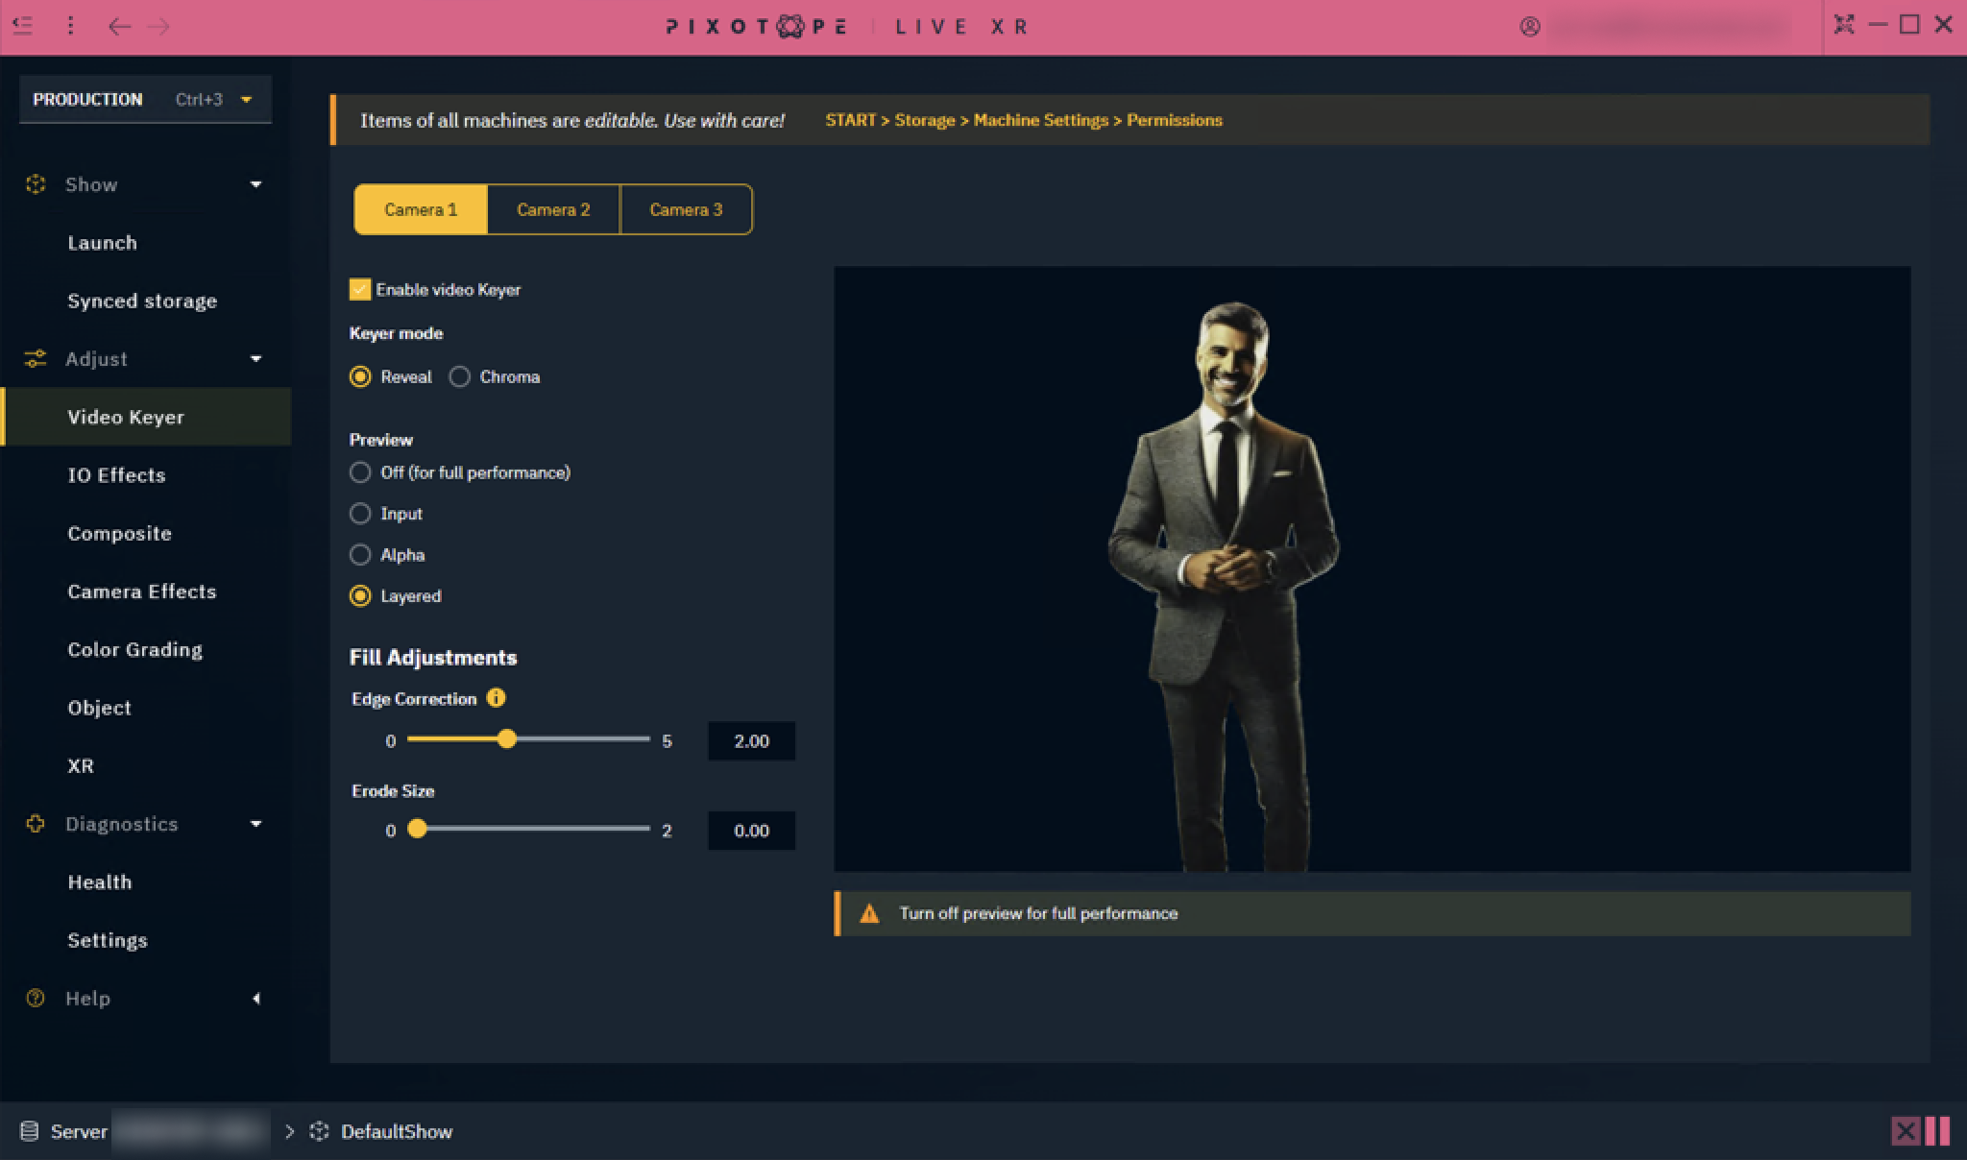
Task: Click the fullscreen toggle icon in title bar
Action: click(x=1843, y=25)
